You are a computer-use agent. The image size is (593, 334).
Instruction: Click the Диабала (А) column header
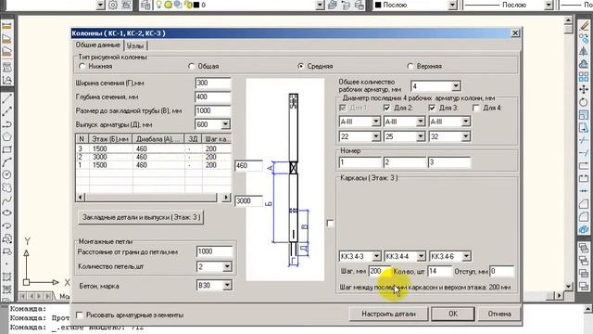pos(158,139)
